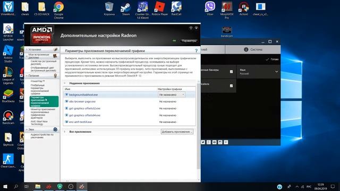Open the Корзина recycle bin
This screenshot has width=340, height=191.
click(x=109, y=8)
